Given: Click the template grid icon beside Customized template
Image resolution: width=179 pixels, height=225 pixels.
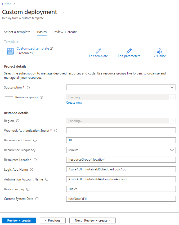Looking at the screenshot, I should 10,50.
